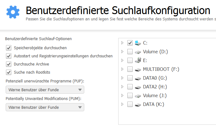The width and height of the screenshot is (216, 126).
Task: Click the blue gear settings icon
Action: tap(13, 12)
